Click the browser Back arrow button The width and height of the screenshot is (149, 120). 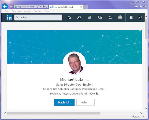click(x=5, y=6)
